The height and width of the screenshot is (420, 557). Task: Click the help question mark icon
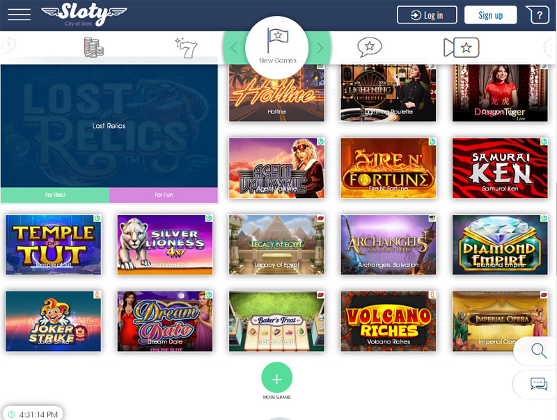[537, 15]
